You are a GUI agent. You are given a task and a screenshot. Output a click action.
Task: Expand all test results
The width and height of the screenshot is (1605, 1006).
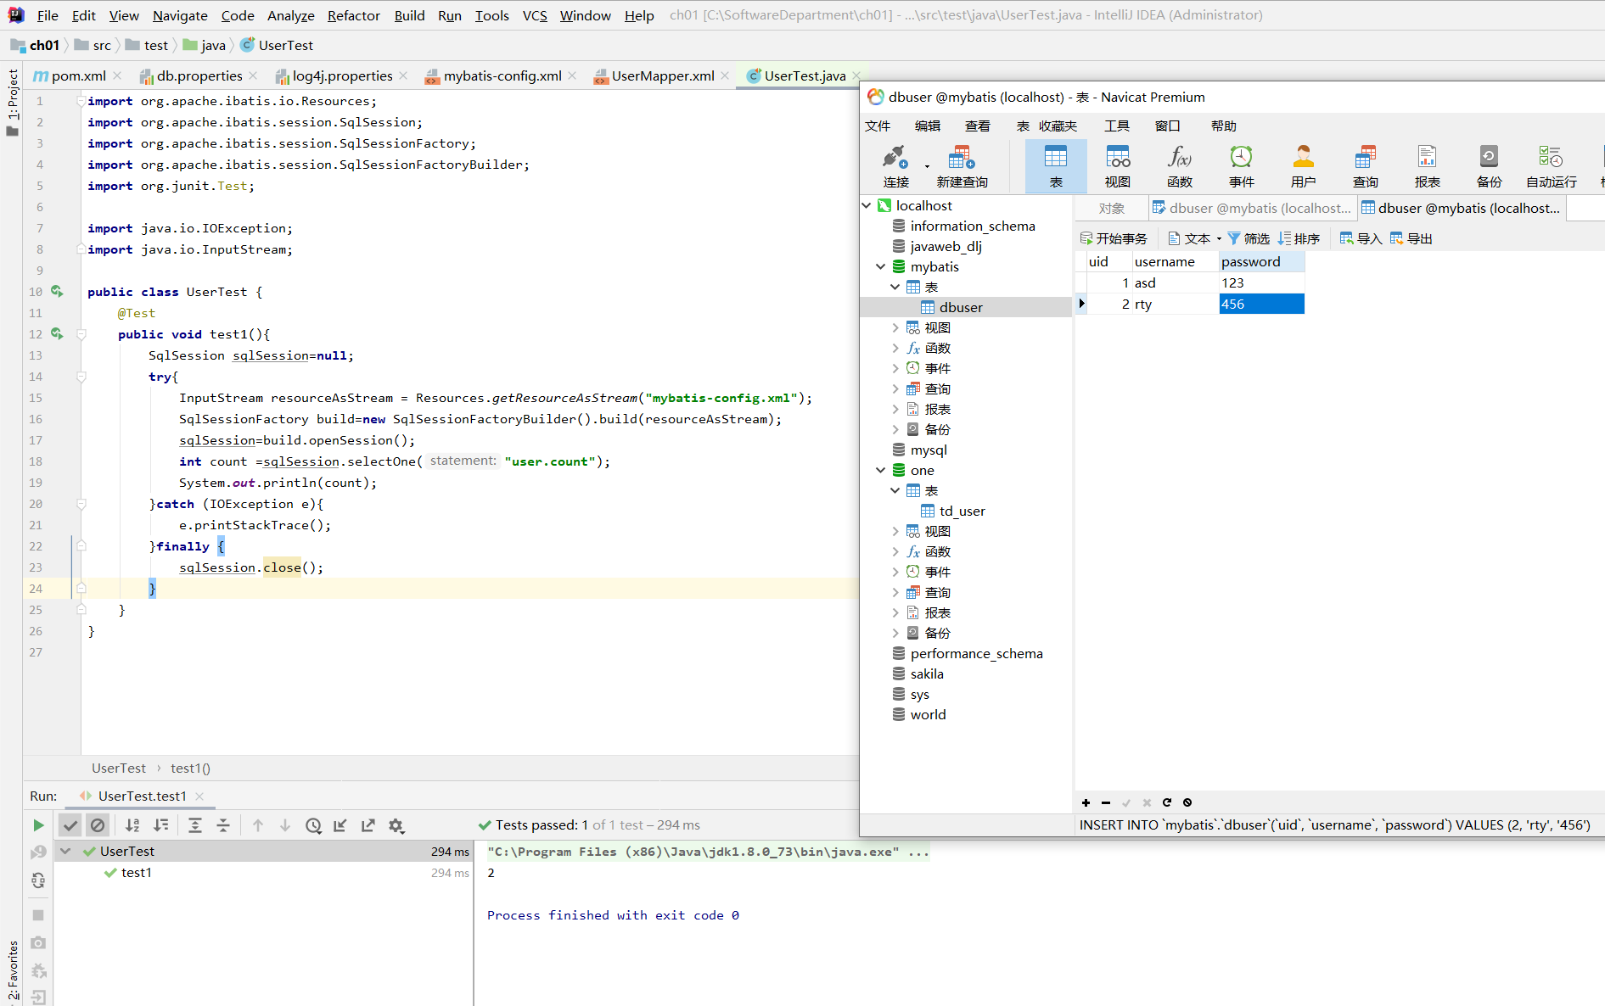tap(195, 825)
